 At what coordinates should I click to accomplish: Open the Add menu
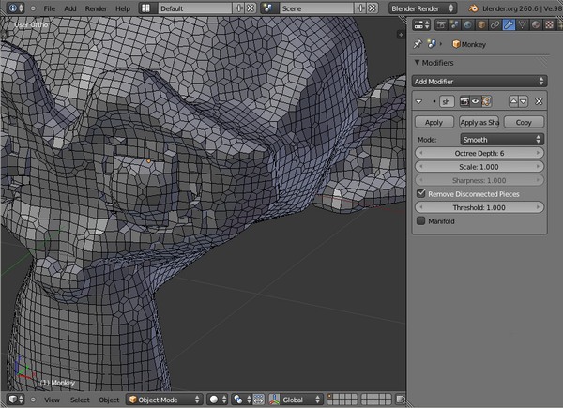coord(70,8)
